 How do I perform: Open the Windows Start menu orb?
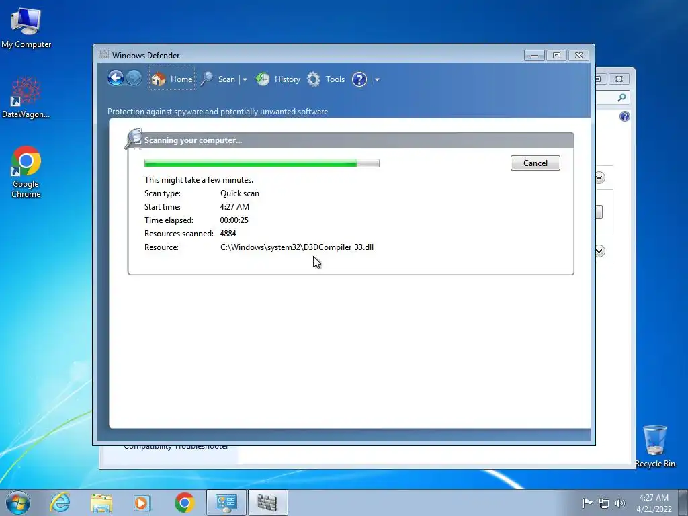click(18, 503)
